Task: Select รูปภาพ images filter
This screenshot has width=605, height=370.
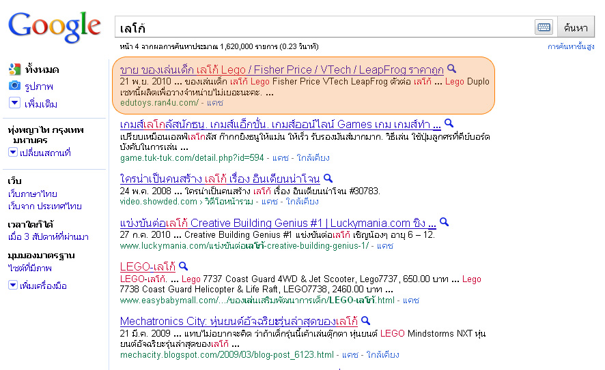Action: pyautogui.click(x=39, y=87)
